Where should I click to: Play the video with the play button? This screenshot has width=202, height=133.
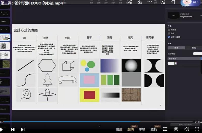click(x=1, y=129)
